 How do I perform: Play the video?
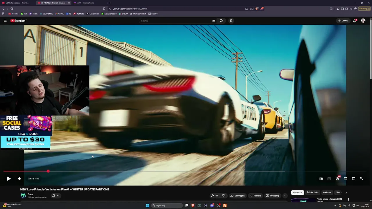click(x=9, y=179)
